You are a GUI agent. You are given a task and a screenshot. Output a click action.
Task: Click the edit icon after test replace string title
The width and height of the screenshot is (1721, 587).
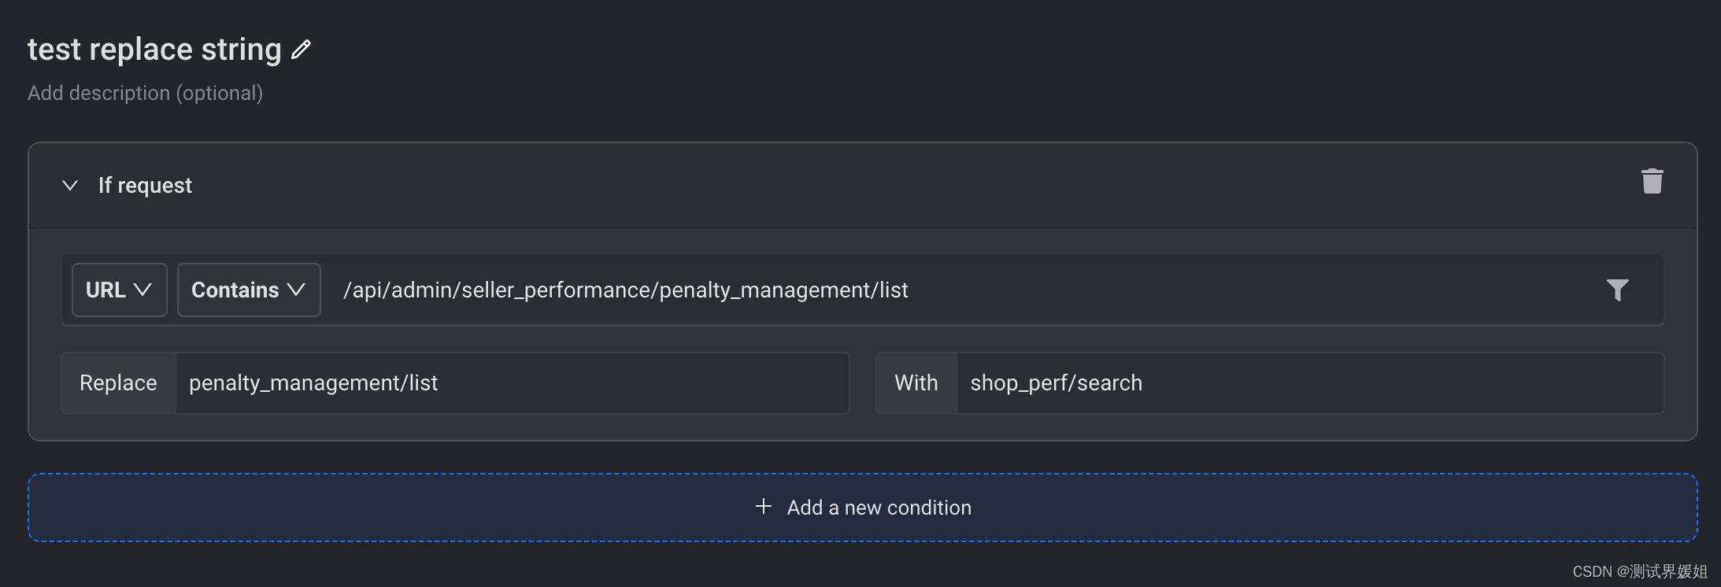pyautogui.click(x=302, y=49)
